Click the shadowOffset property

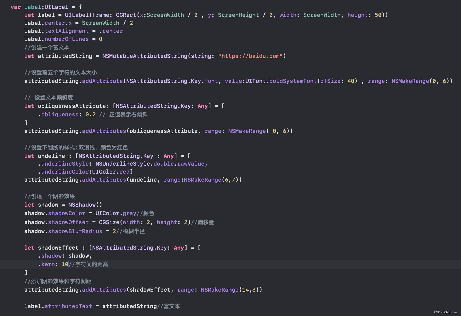68,222
